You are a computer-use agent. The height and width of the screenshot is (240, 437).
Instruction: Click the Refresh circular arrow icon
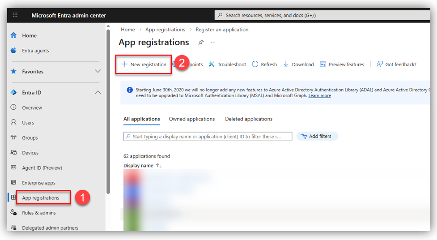(x=255, y=64)
